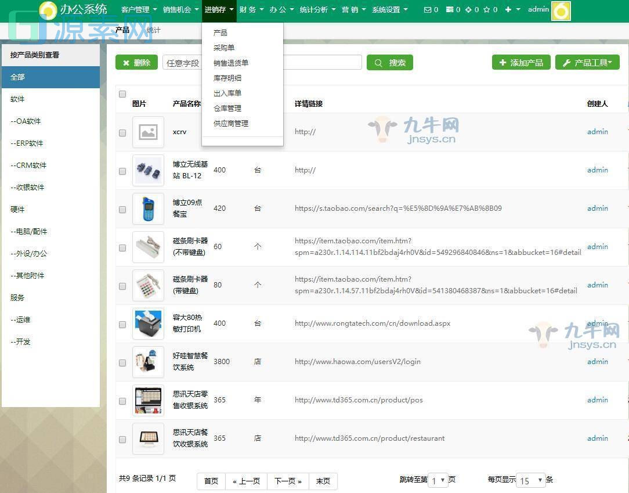629x493 pixels.
Task: Click the magnifier icon on 搜索 button
Action: coord(378,62)
